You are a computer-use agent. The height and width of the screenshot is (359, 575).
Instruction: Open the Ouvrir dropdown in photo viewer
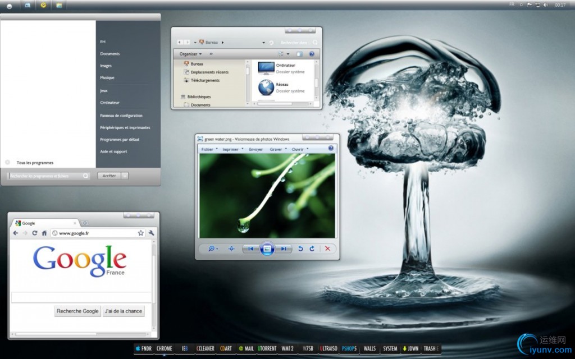300,149
